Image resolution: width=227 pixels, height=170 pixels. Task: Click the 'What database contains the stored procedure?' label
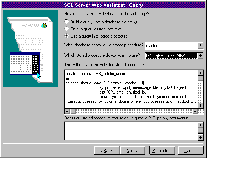[x=104, y=45]
